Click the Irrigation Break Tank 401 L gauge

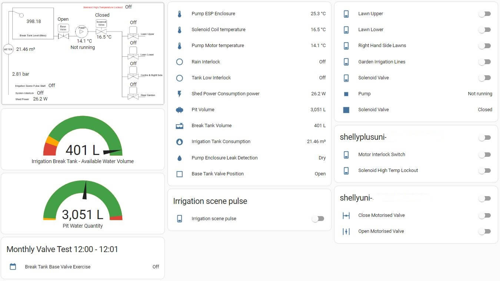(83, 141)
